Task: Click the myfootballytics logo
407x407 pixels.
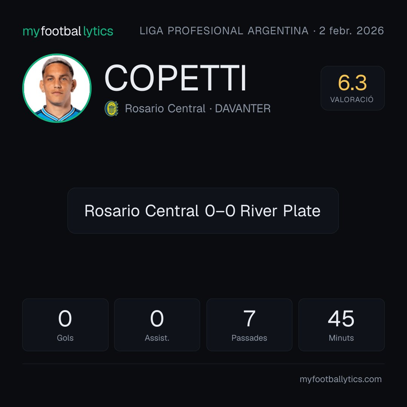Action: pos(68,31)
